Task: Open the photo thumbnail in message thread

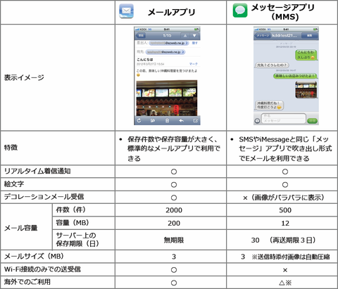Action: 306,89
